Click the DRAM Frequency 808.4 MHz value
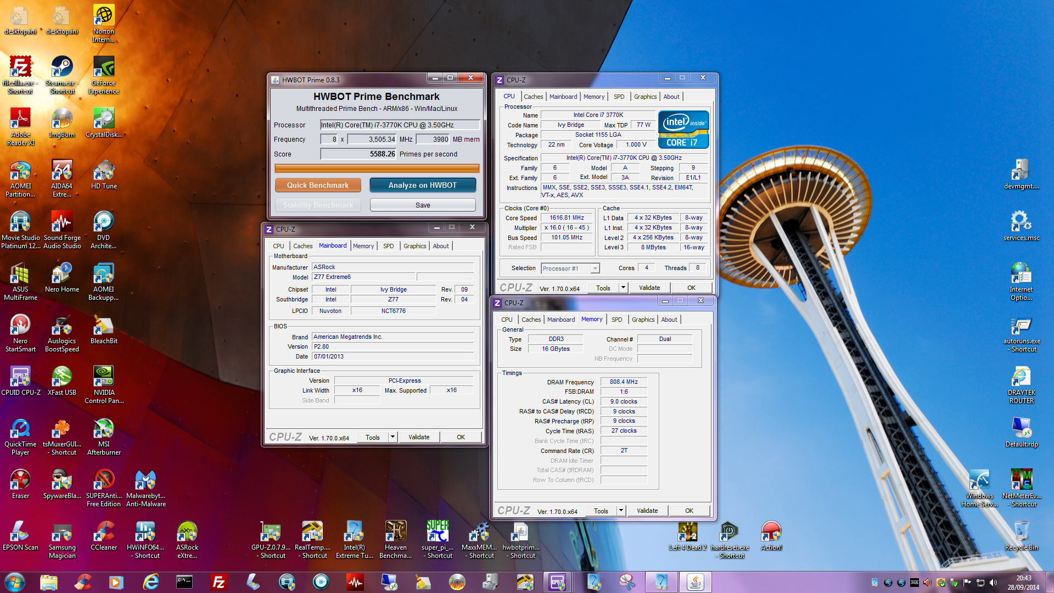1054x593 pixels. 624,382
